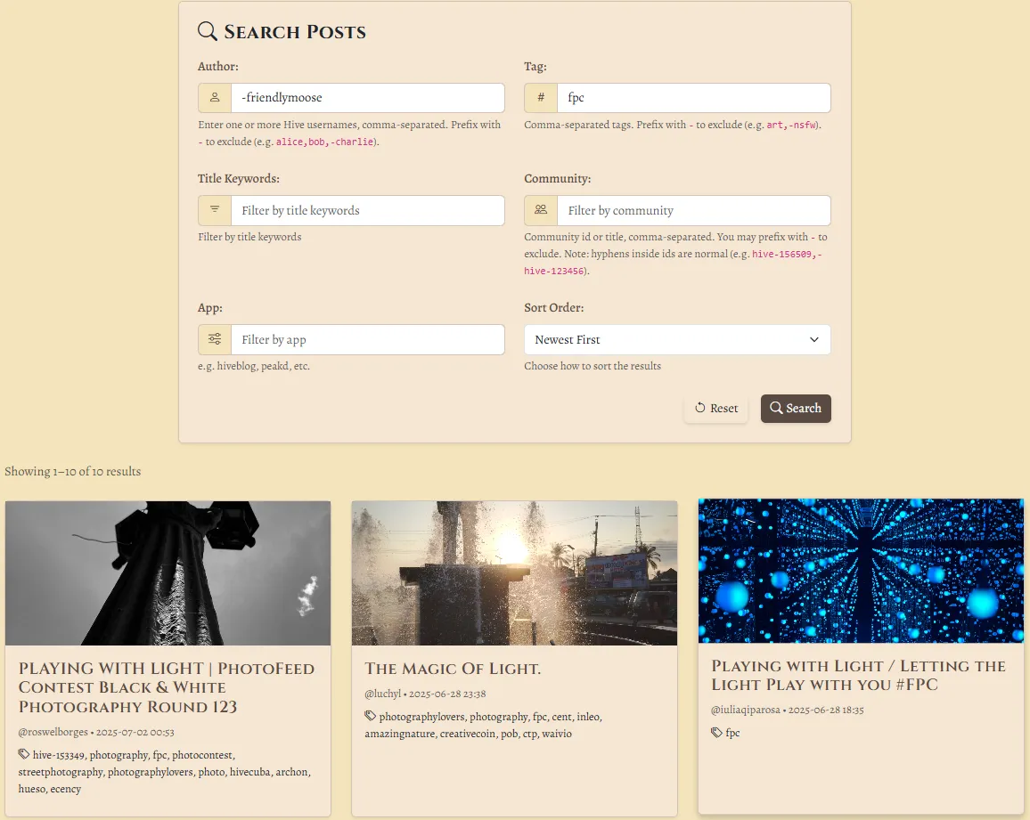Focus the Author field containing -friendlymoose
This screenshot has height=820, width=1030.
coord(368,98)
